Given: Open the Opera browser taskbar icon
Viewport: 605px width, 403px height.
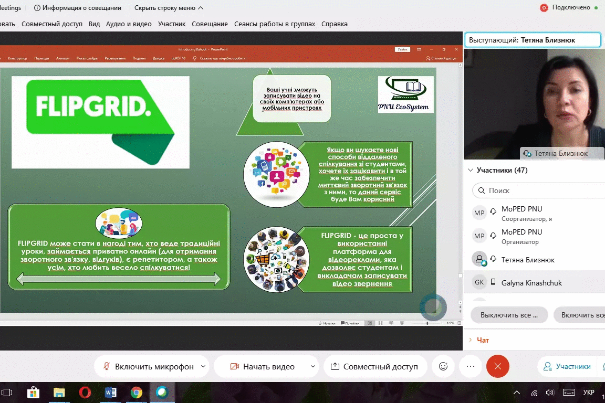Looking at the screenshot, I should [85, 393].
